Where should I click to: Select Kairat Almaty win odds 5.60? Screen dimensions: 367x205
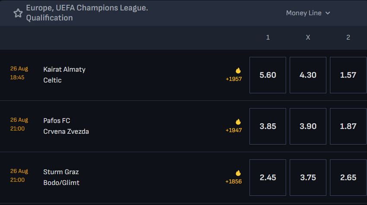point(268,75)
